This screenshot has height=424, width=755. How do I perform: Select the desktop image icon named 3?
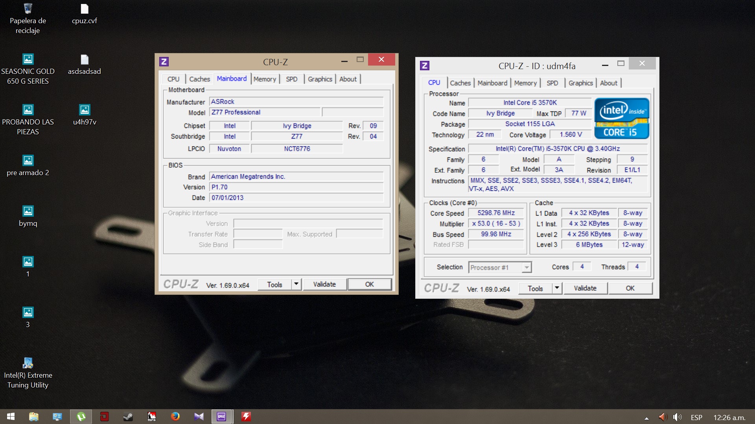(28, 318)
